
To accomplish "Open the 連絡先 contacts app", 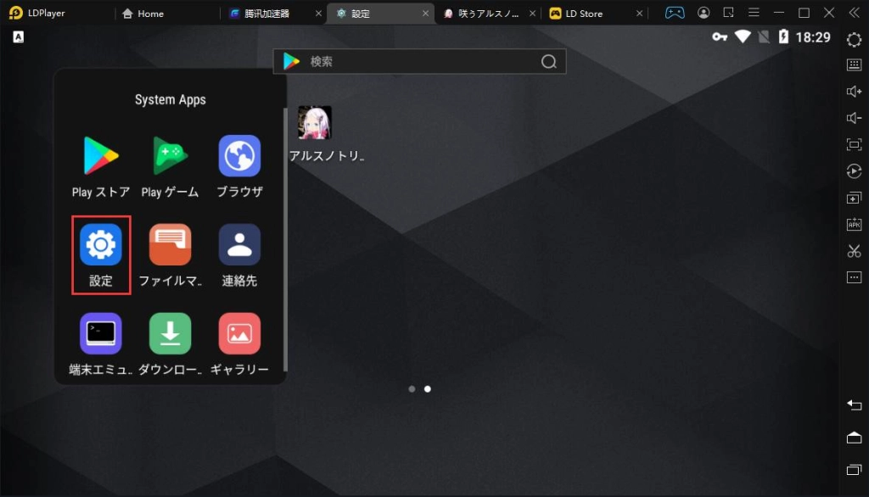I will (239, 255).
